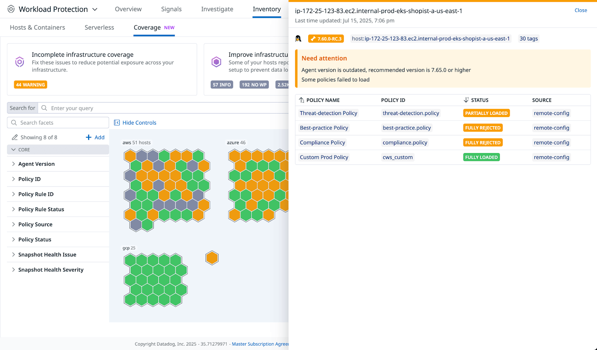The height and width of the screenshot is (350, 597).
Task: Click remote-config source for Custom Prod Policy
Action: point(551,157)
